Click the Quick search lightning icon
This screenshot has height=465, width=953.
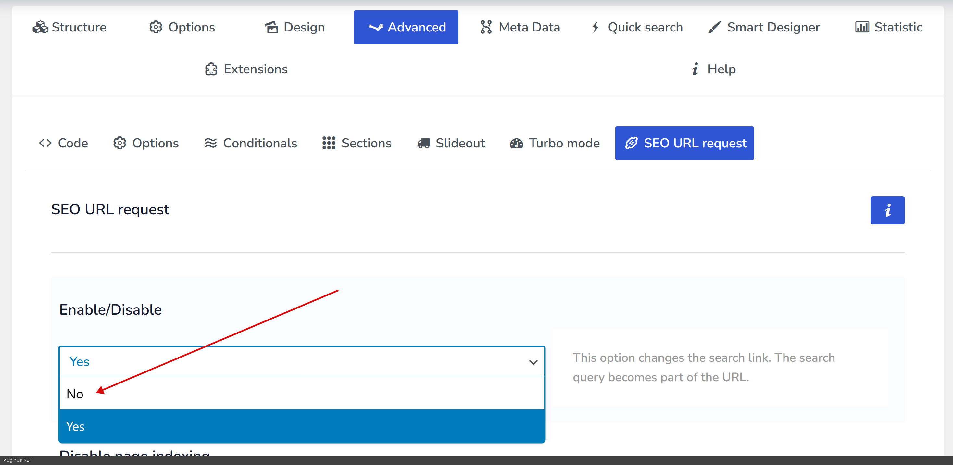pyautogui.click(x=595, y=27)
